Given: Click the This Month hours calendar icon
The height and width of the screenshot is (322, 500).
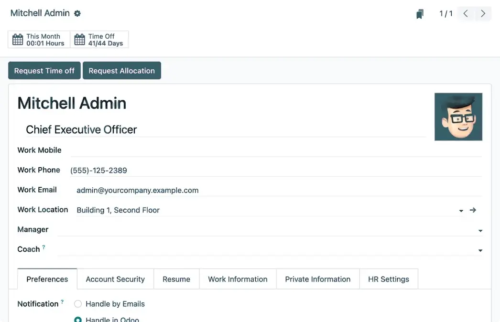Looking at the screenshot, I should pos(18,40).
